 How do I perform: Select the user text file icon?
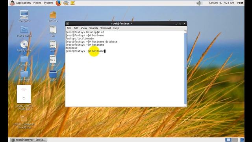pyautogui.click(x=53, y=44)
